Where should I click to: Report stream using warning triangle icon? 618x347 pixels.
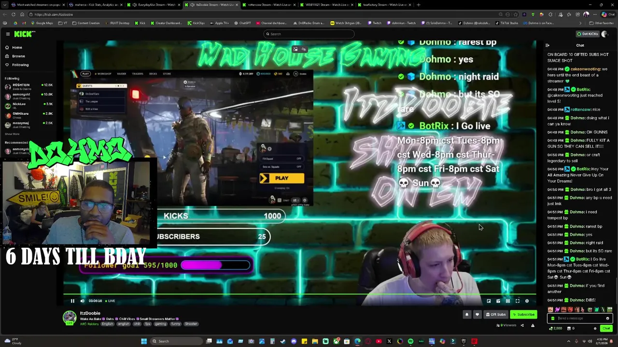(533, 325)
